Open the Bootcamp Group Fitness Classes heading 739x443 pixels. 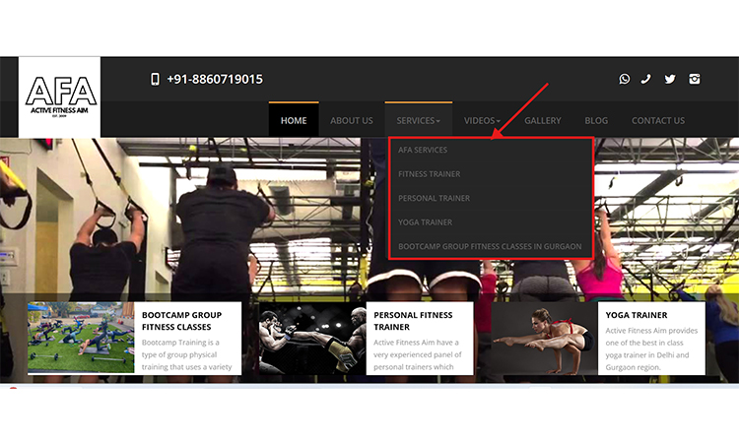pyautogui.click(x=181, y=321)
